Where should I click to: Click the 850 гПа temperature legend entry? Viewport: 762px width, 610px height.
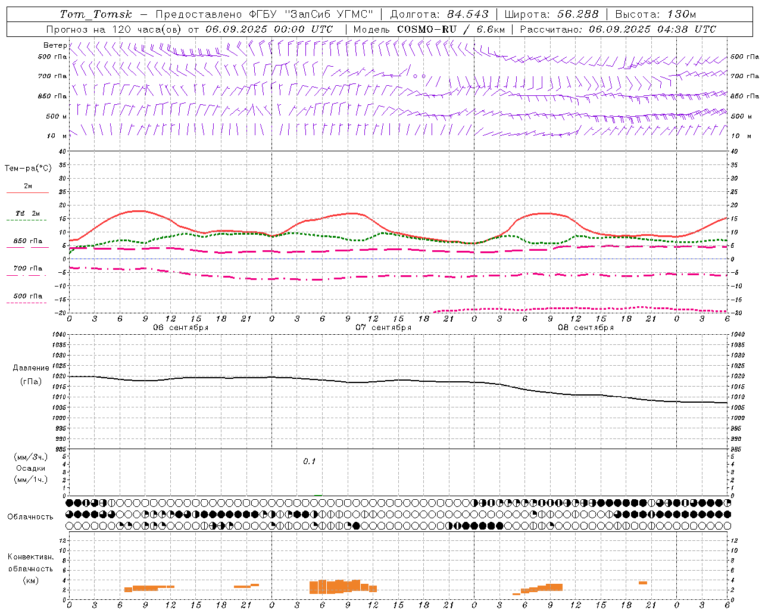(28, 241)
